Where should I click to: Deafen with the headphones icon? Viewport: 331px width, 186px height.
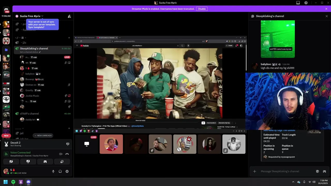pyautogui.click(x=60, y=171)
